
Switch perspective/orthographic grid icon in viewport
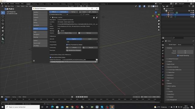[159, 30]
